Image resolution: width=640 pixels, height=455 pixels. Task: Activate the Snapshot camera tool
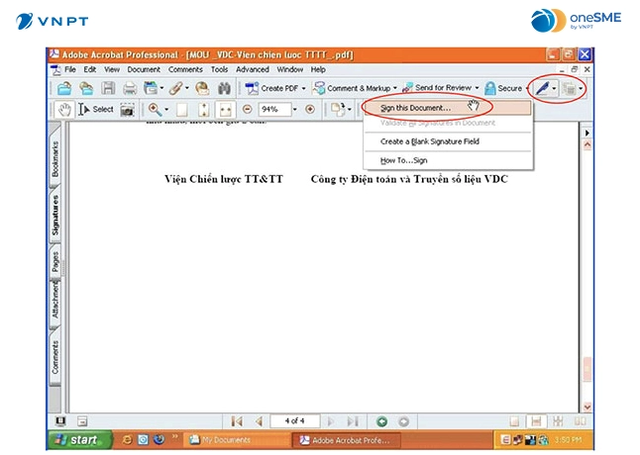(x=128, y=110)
